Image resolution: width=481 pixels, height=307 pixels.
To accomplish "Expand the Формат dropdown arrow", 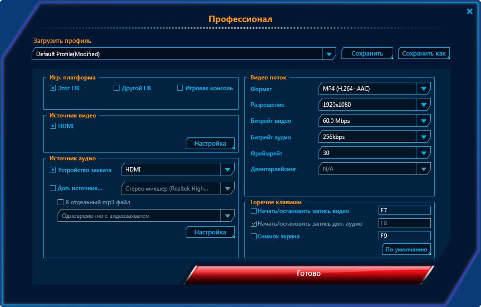I will tap(423, 89).
